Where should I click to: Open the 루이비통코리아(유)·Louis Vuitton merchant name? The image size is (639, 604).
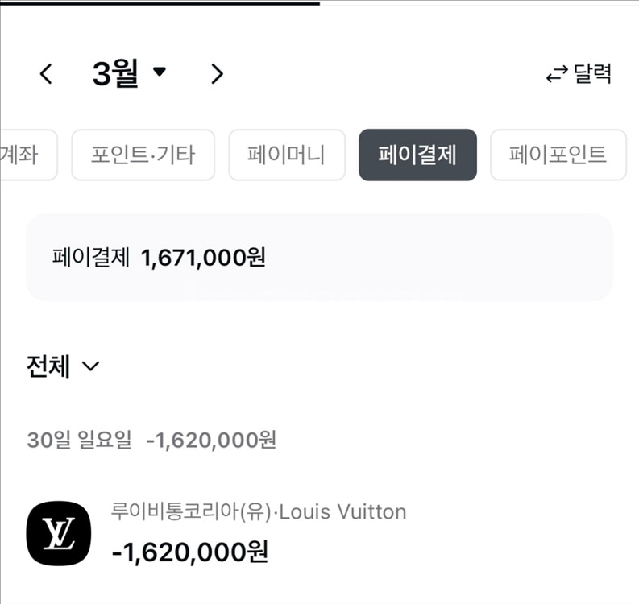(x=259, y=511)
